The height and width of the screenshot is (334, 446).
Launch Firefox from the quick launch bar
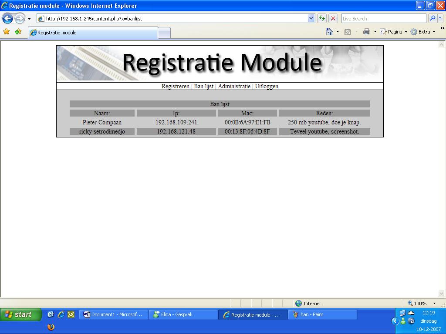[51, 327]
